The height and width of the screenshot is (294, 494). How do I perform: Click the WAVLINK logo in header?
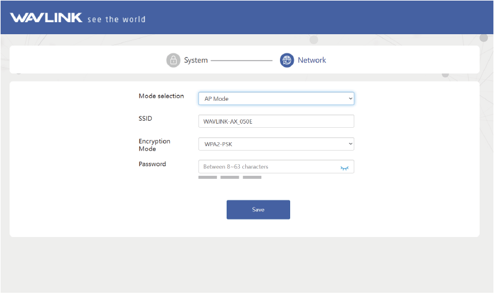[47, 18]
